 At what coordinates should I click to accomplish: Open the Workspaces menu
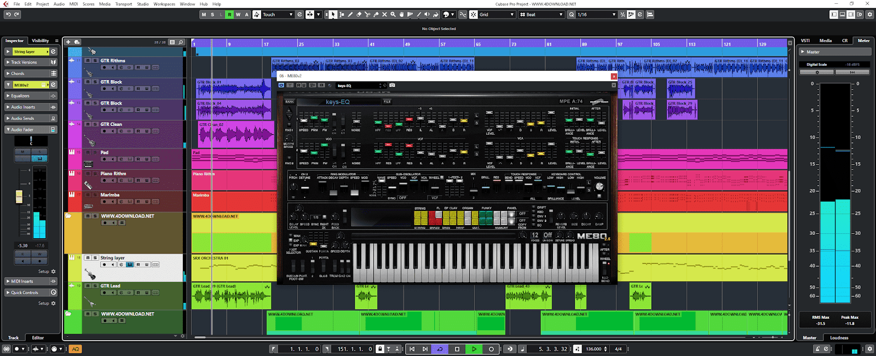click(164, 4)
